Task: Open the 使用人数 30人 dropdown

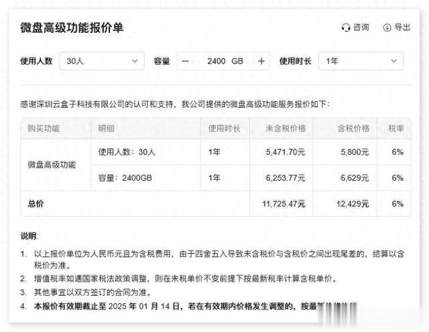Action: (102, 61)
